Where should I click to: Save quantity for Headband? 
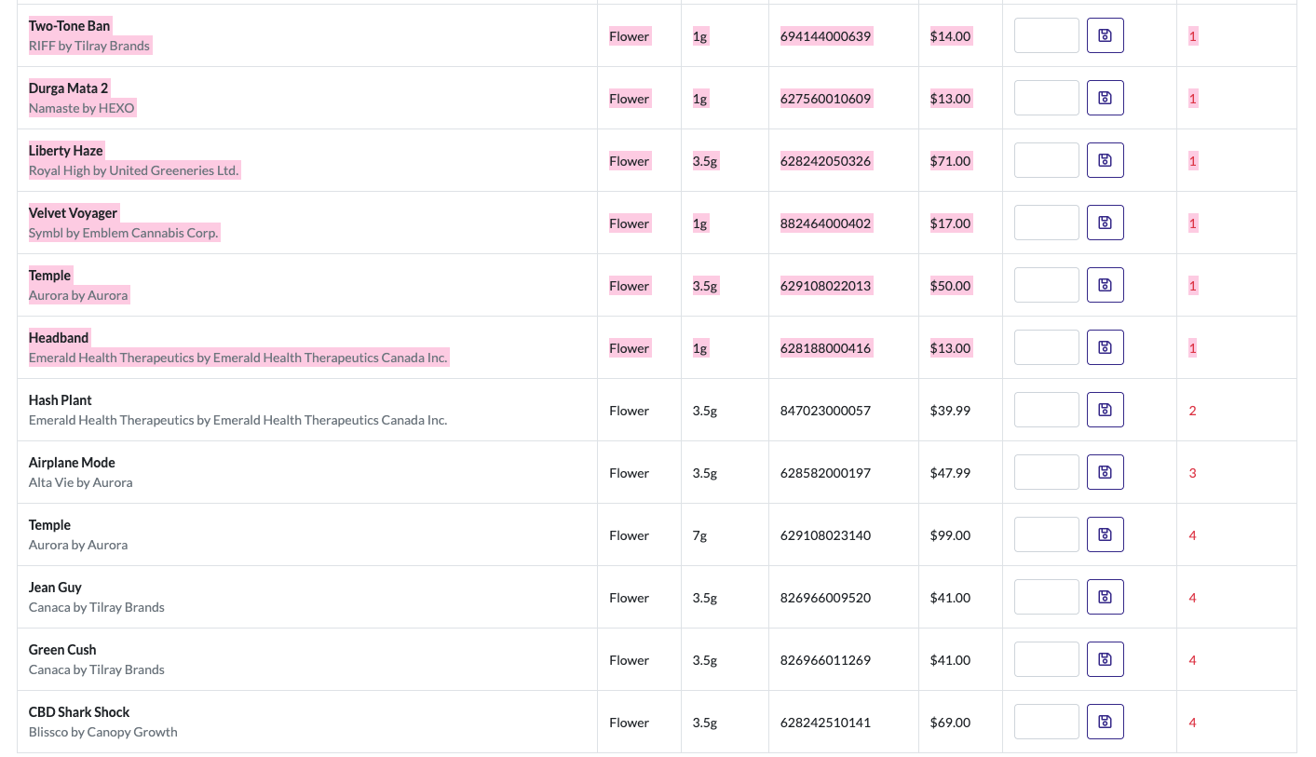click(x=1105, y=347)
